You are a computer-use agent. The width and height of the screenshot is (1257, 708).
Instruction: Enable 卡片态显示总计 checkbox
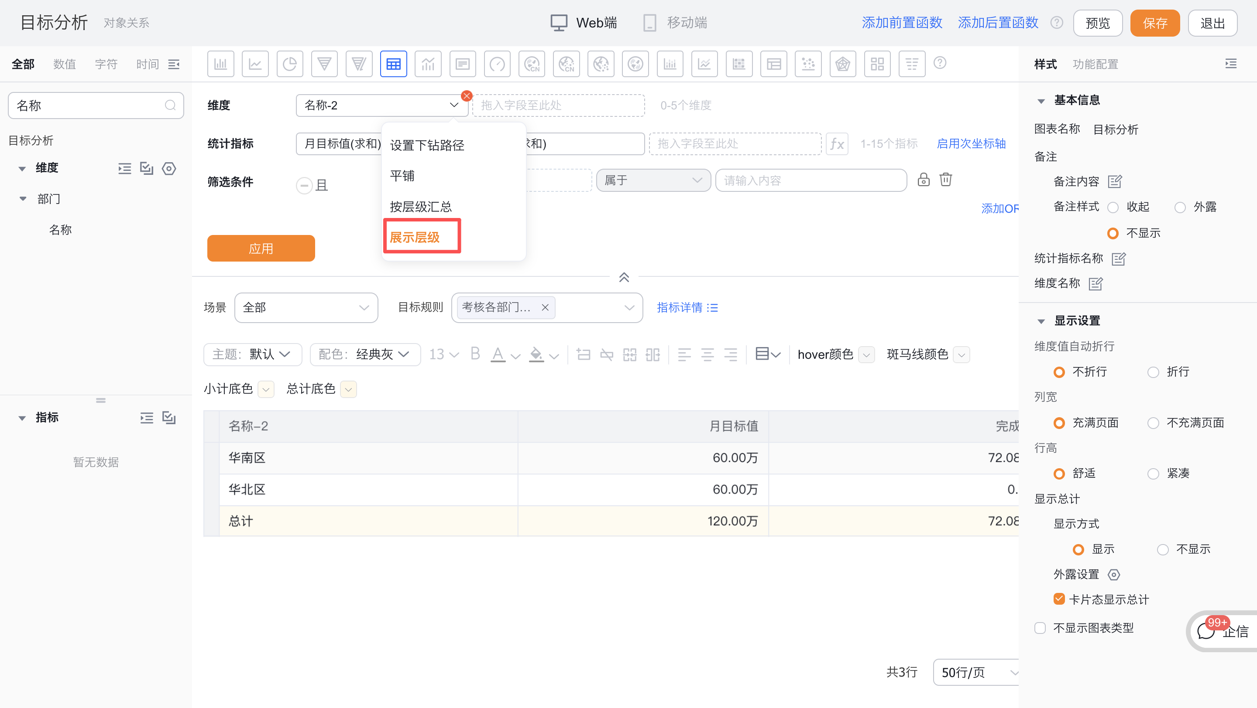pyautogui.click(x=1059, y=599)
